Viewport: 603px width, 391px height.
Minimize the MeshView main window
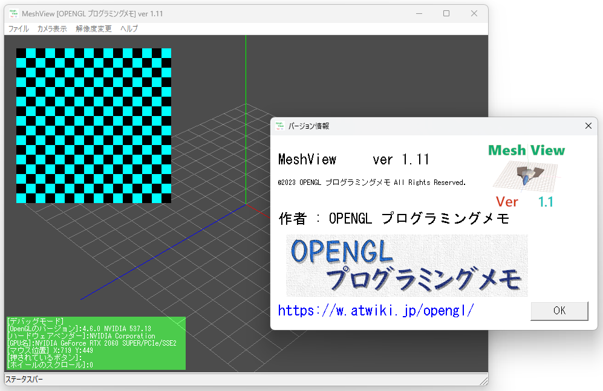tap(419, 13)
